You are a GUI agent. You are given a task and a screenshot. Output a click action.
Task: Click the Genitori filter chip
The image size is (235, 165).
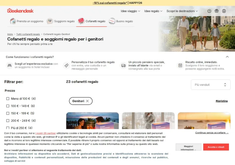click(81, 101)
